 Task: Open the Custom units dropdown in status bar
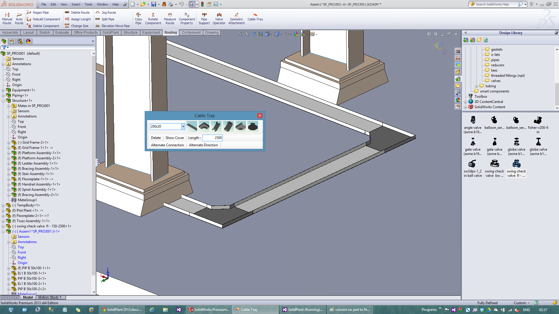(x=522, y=303)
